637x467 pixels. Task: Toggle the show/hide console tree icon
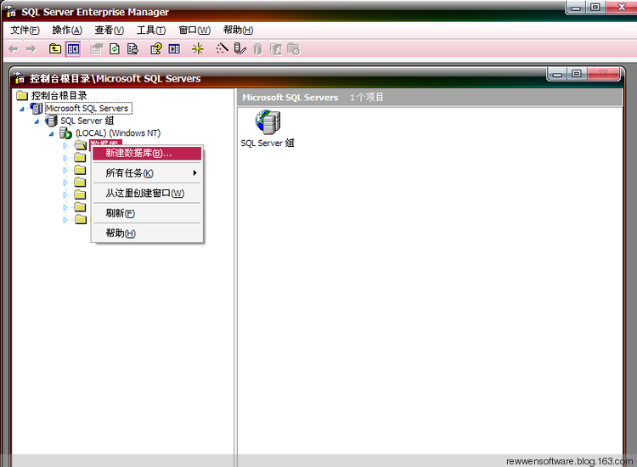point(73,49)
